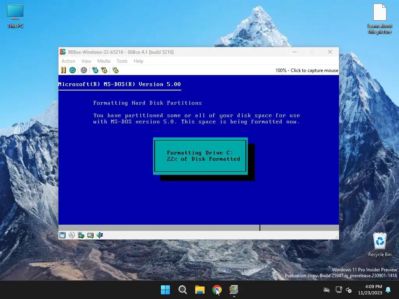Click the sound speaker status bar icon
Image resolution: width=399 pixels, height=299 pixels.
[x=100, y=235]
